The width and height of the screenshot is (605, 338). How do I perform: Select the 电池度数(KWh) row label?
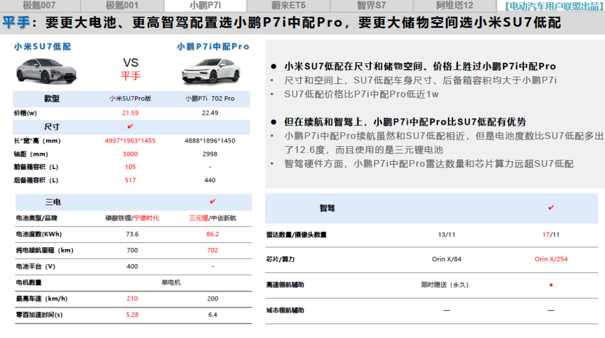39,234
